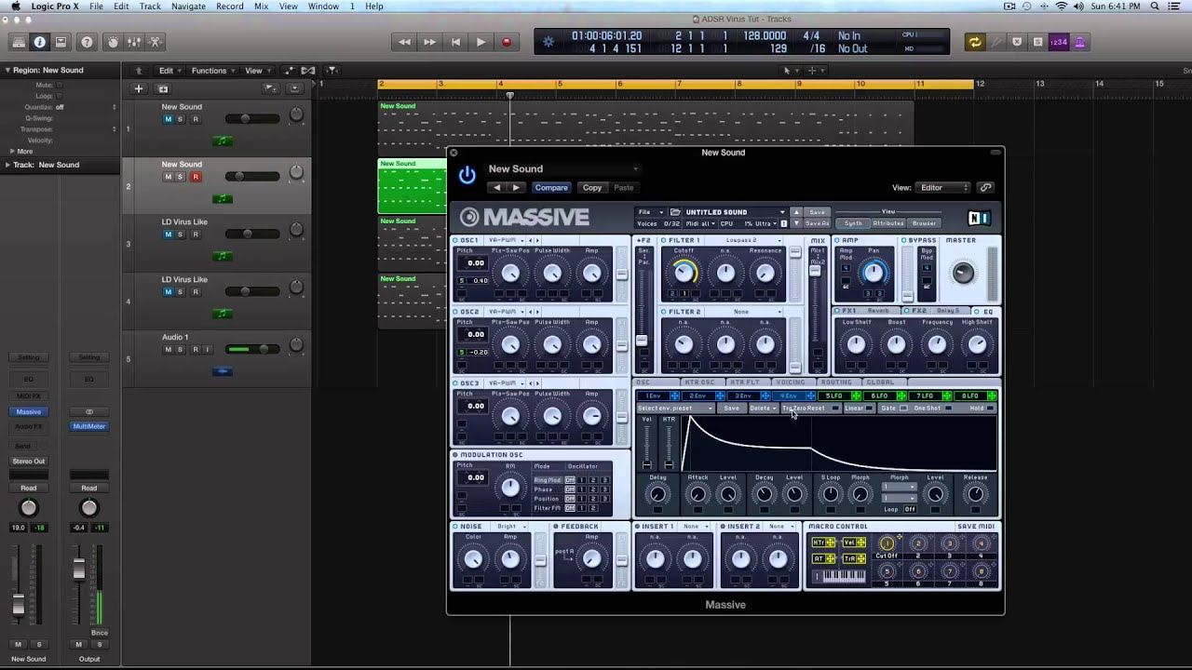Click the Copy button in plugin header
1192x670 pixels.
tap(592, 187)
